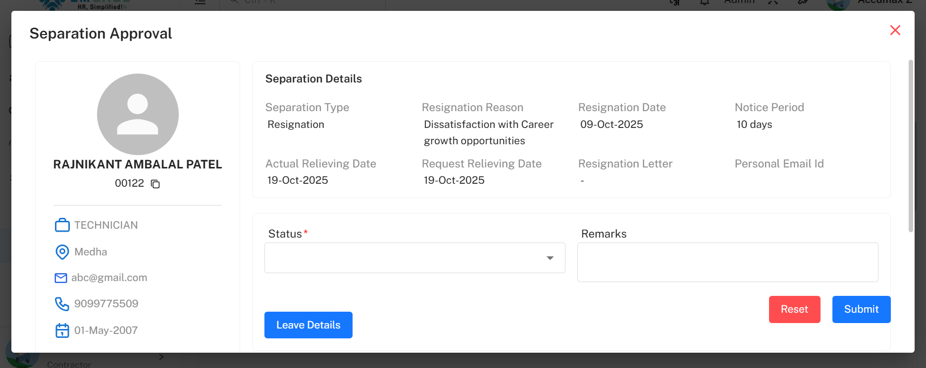Expand the chevron next to Contractor
The height and width of the screenshot is (368, 926).
point(161,357)
